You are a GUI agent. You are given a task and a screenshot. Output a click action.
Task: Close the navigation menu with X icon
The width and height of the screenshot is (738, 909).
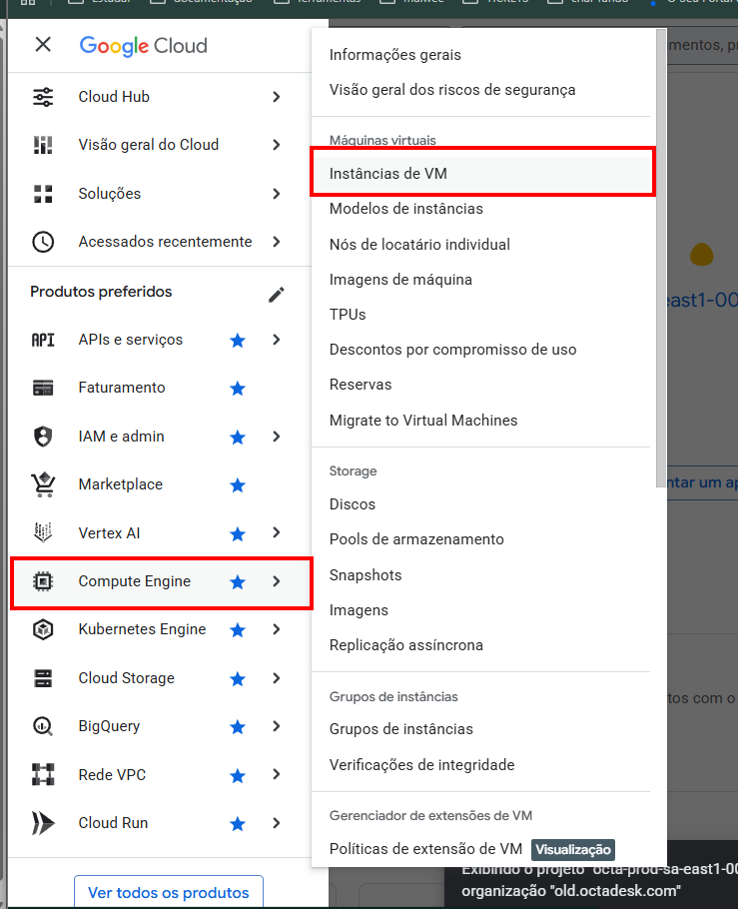[43, 45]
